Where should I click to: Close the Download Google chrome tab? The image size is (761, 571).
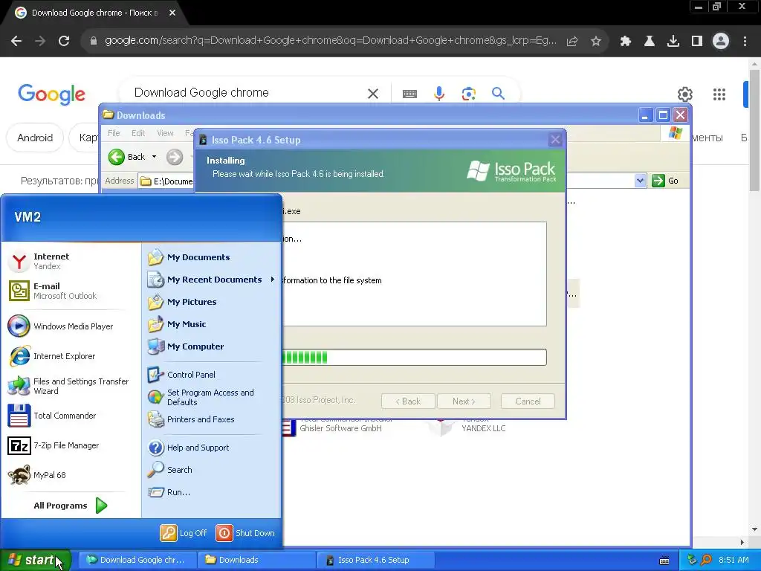(x=172, y=13)
